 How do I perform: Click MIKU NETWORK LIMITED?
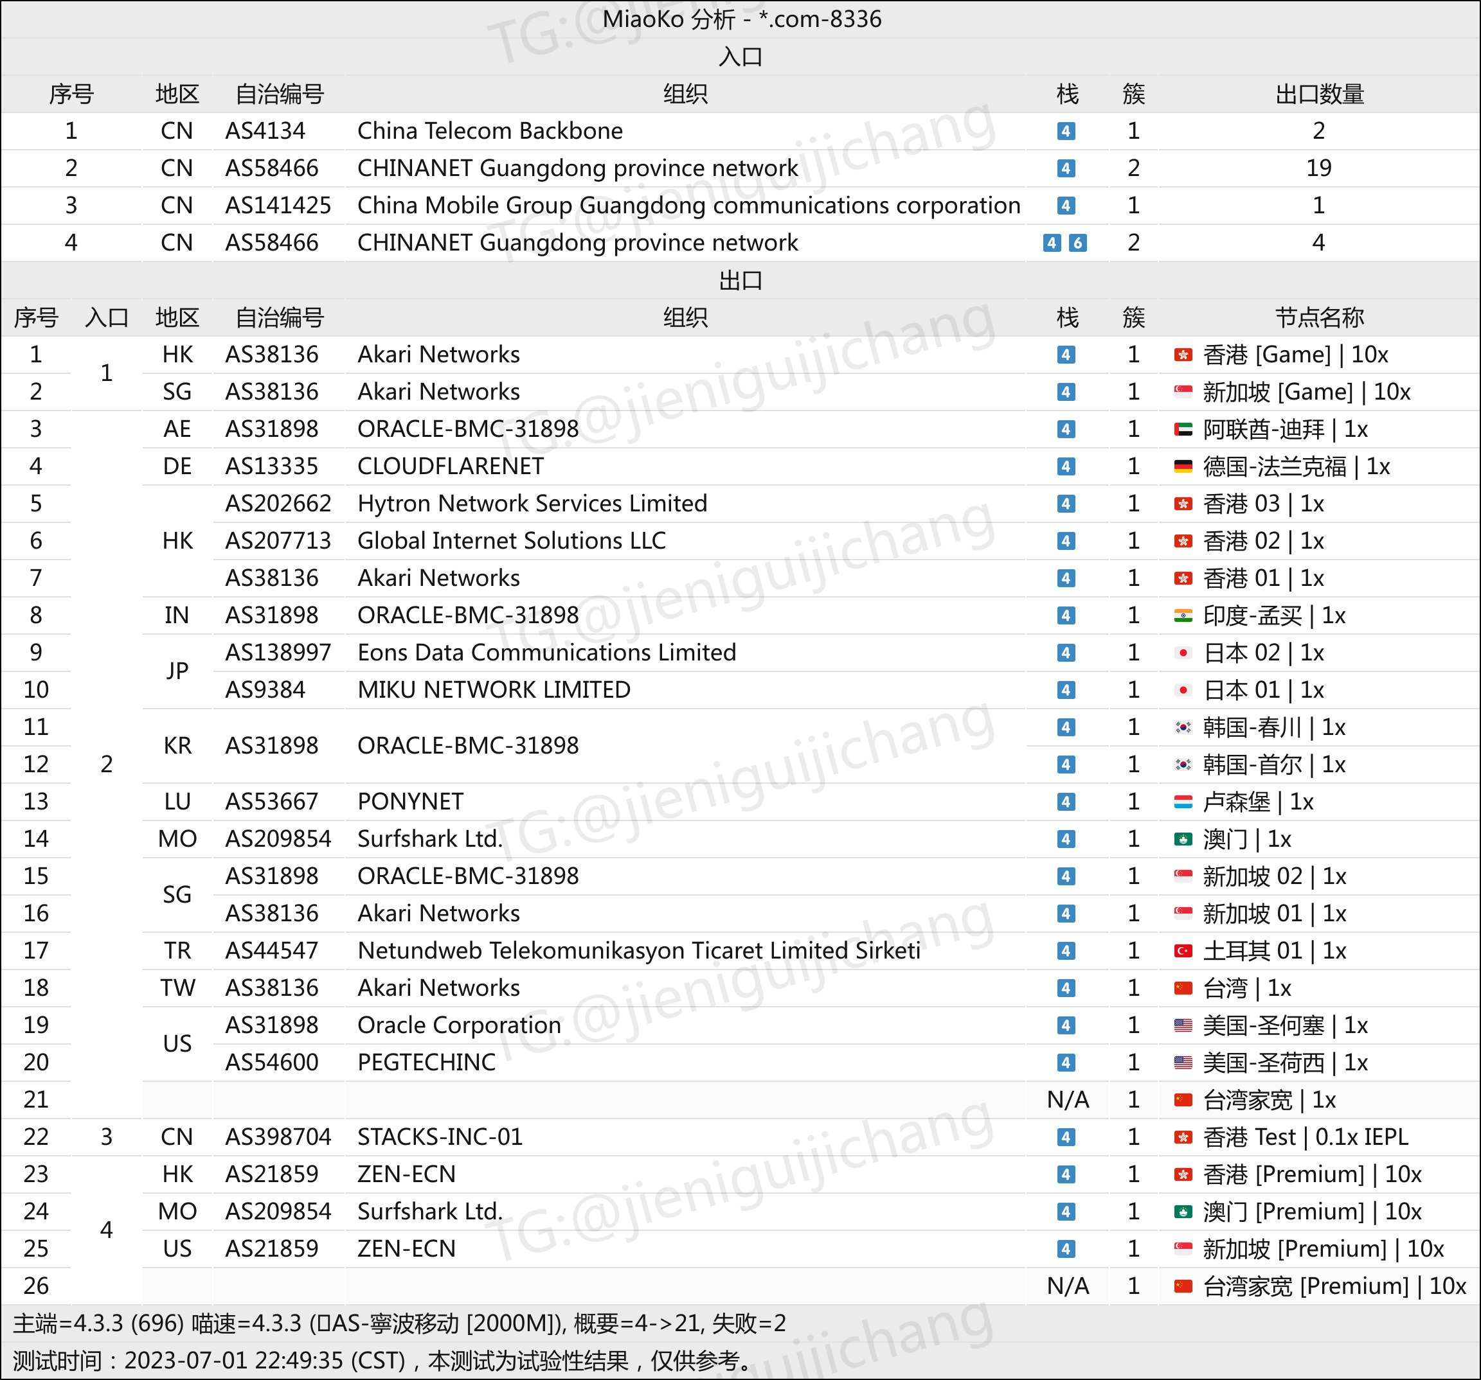[493, 689]
